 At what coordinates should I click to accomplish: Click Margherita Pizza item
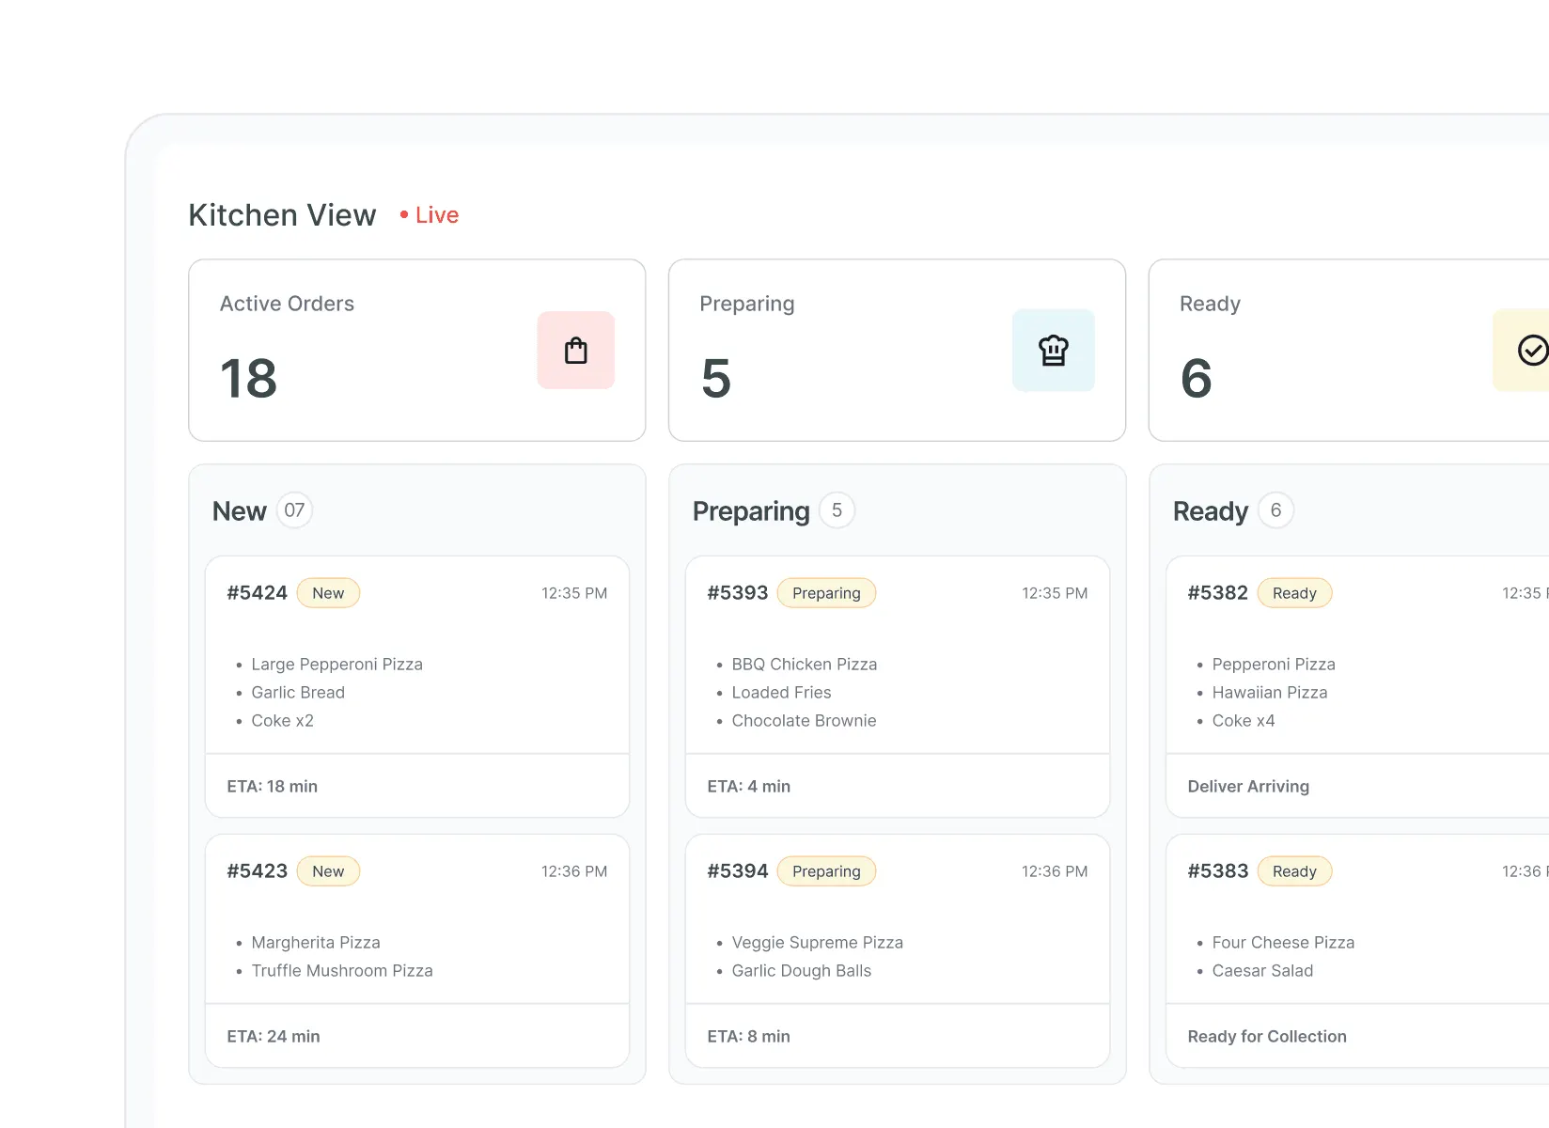(316, 943)
